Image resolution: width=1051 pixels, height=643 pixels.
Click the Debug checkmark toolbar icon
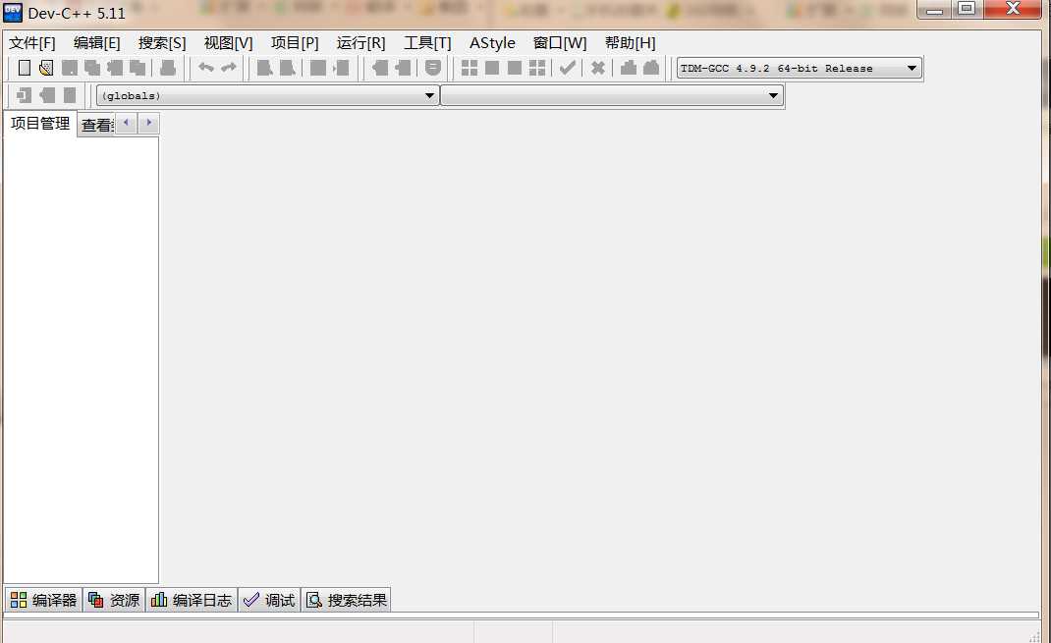coord(568,68)
